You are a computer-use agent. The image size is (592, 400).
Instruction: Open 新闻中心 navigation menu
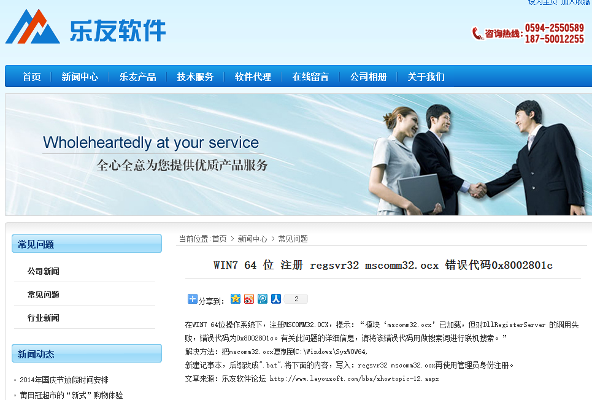pyautogui.click(x=80, y=77)
